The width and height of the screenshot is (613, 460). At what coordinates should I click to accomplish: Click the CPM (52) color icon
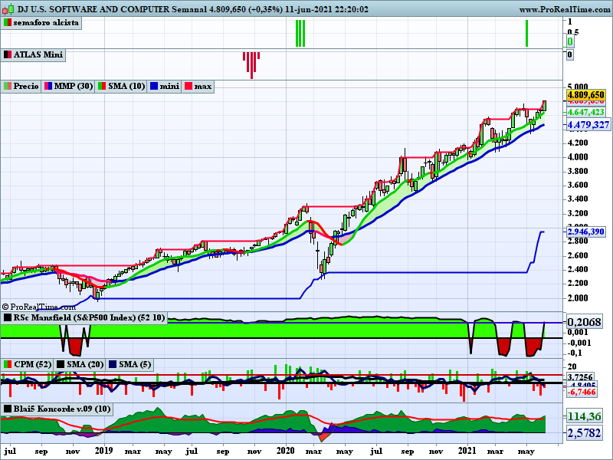pyautogui.click(x=8, y=365)
